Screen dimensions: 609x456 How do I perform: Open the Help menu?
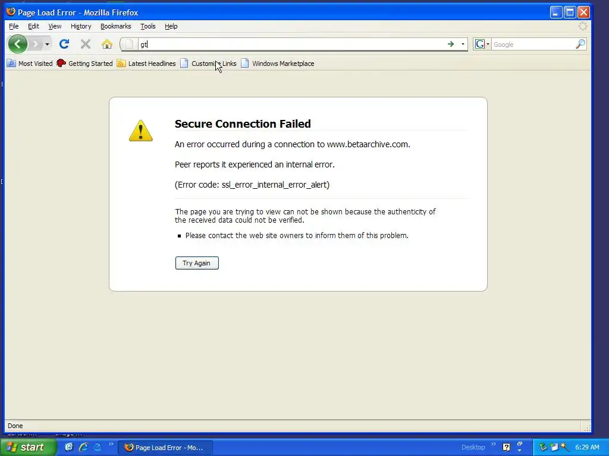(171, 26)
